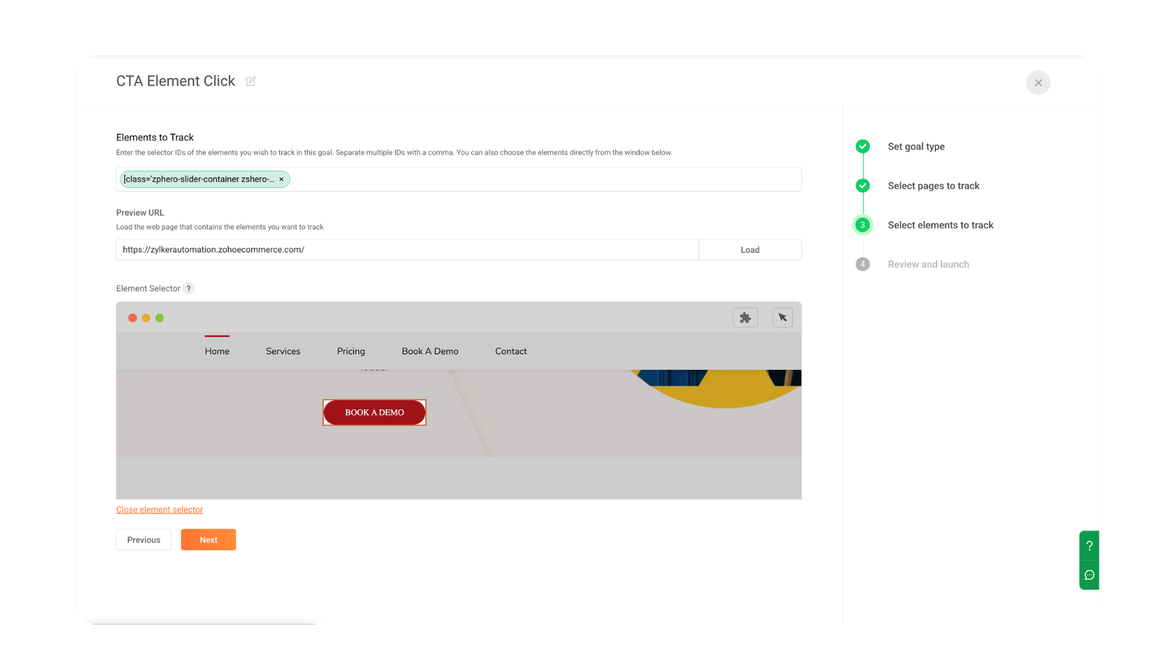
Task: Focus the Preview URL input field
Action: tap(407, 250)
